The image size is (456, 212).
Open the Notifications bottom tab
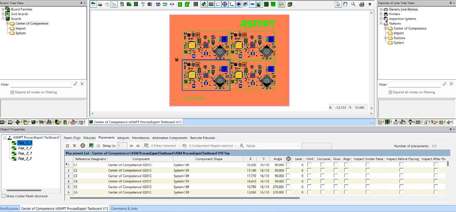point(9,209)
